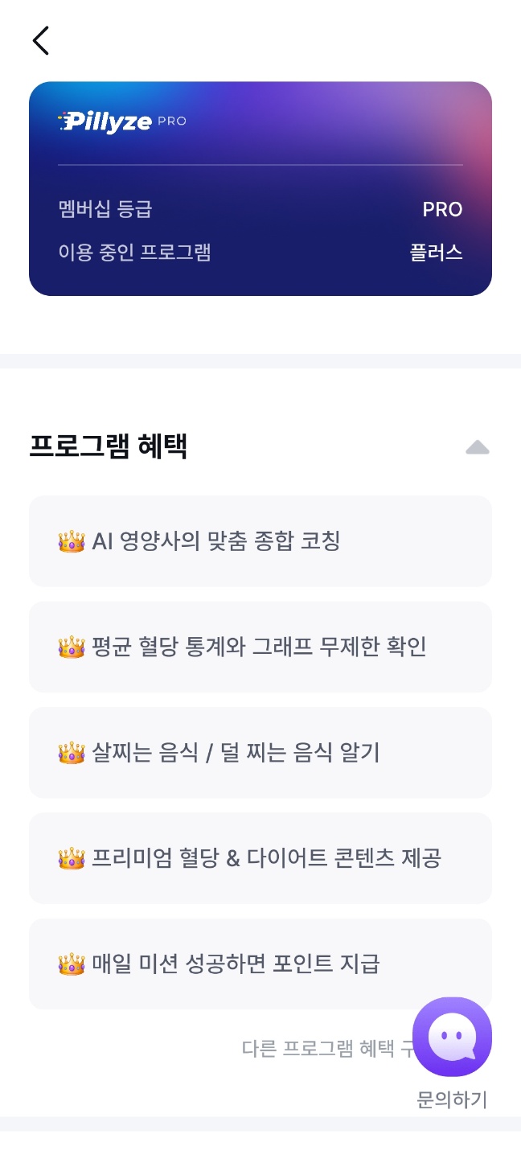This screenshot has width=521, height=1159.
Task: Open 평균 혈당 통계와 그래프 무제한 확인 item
Action: pyautogui.click(x=260, y=647)
